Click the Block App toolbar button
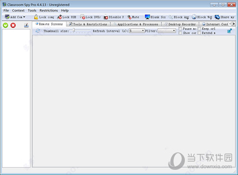The width and height of the screenshot is (238, 175). (179, 17)
